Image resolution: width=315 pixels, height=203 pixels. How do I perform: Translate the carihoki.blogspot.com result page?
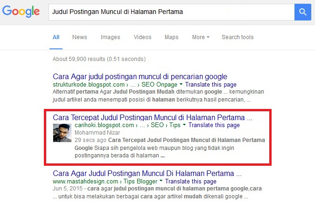214,125
